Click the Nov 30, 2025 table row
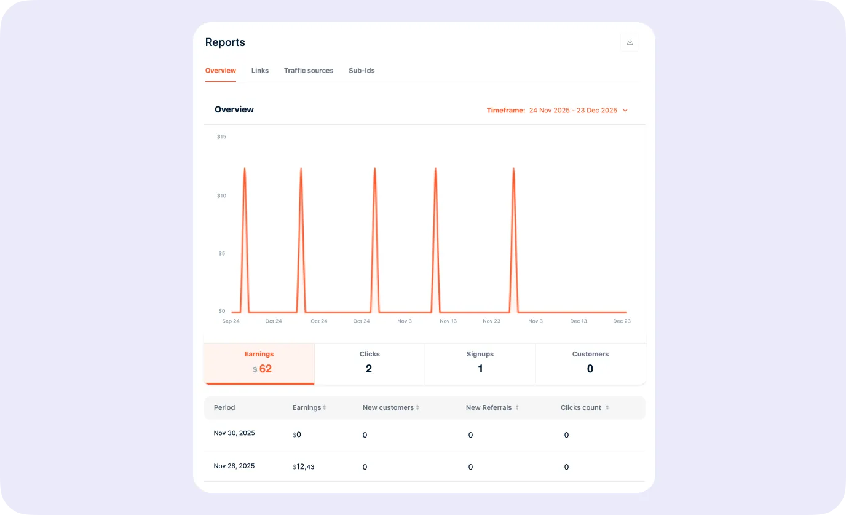 click(424, 434)
